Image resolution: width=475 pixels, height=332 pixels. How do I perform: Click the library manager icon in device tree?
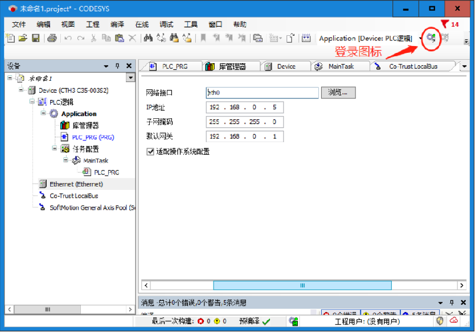coord(65,125)
